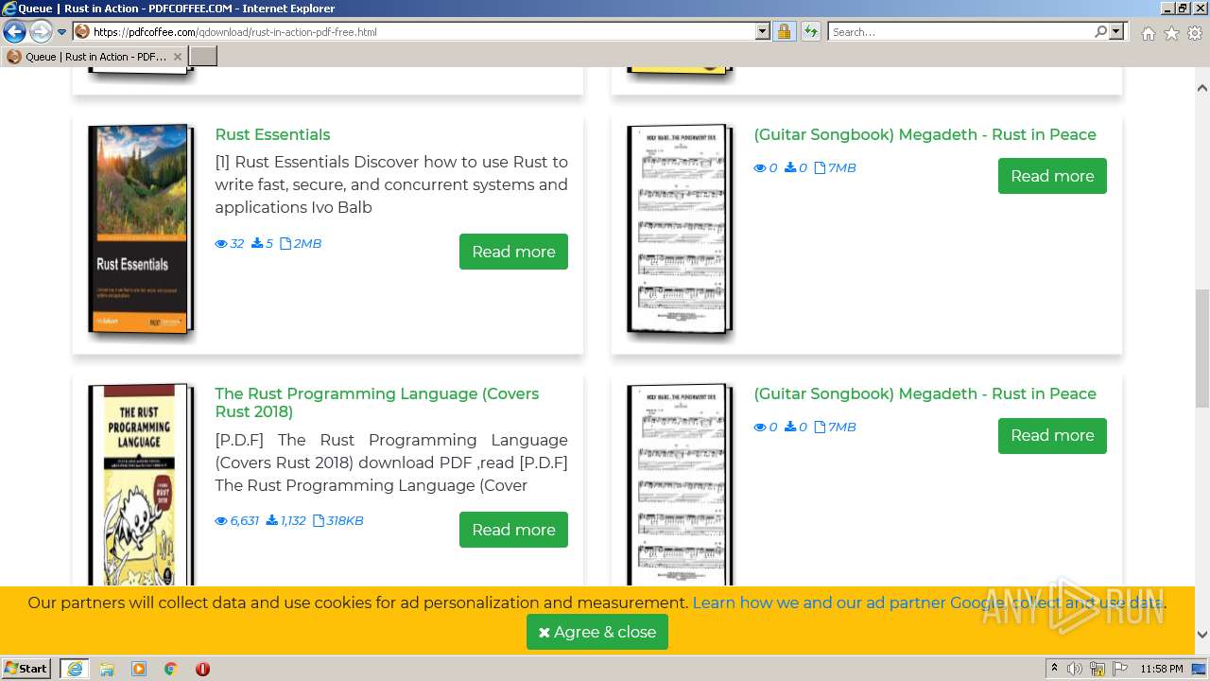This screenshot has height=681, width=1210.
Task: Open a new blank tab
Action: pos(203,57)
